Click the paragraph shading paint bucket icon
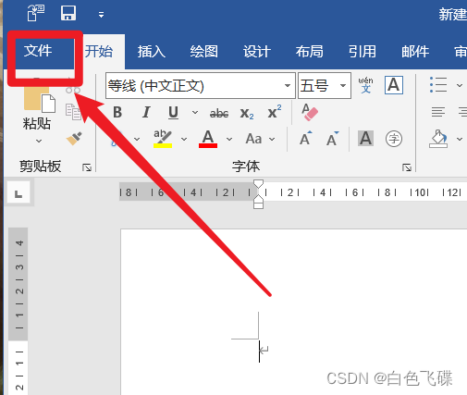467x395 pixels. [x=438, y=139]
